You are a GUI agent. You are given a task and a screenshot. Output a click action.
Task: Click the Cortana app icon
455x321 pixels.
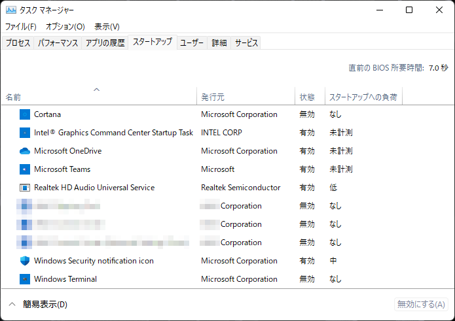[25, 114]
